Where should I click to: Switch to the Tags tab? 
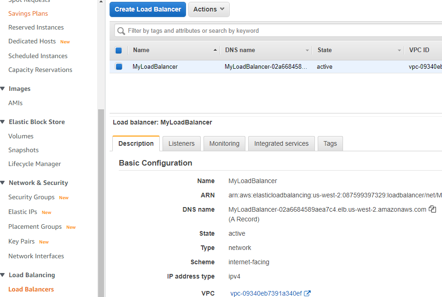tap(330, 143)
